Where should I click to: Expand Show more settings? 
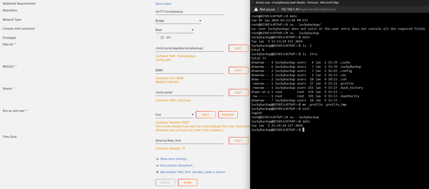coord(172,159)
